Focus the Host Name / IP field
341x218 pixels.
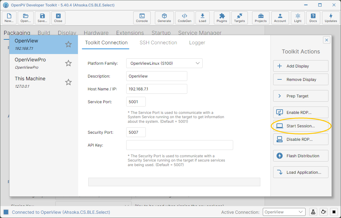pos(156,89)
